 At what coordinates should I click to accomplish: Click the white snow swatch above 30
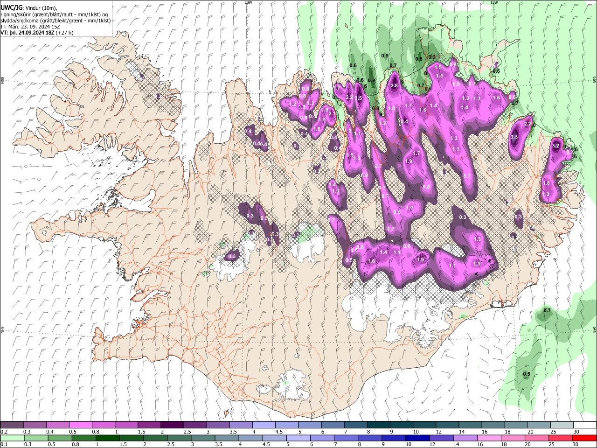584,425
